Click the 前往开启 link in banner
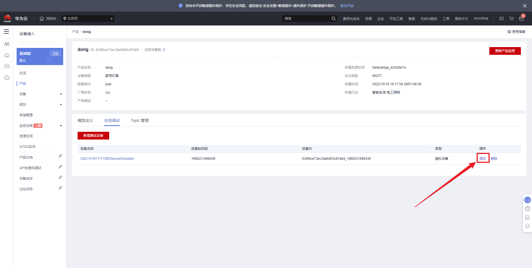This screenshot has height=268, width=532. [x=347, y=6]
